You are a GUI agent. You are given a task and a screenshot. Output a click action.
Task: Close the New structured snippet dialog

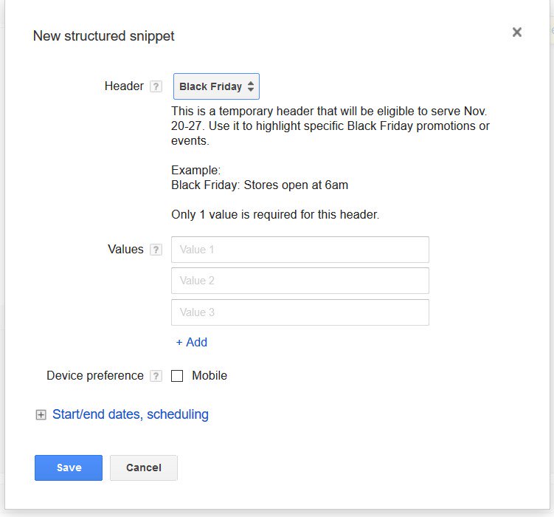tap(517, 32)
